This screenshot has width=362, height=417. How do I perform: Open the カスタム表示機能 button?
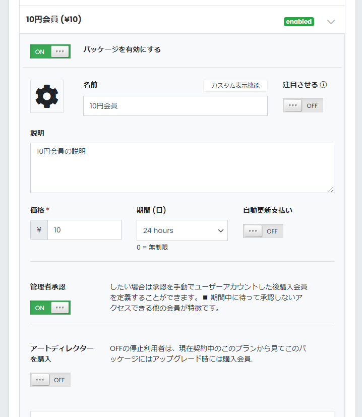click(235, 86)
